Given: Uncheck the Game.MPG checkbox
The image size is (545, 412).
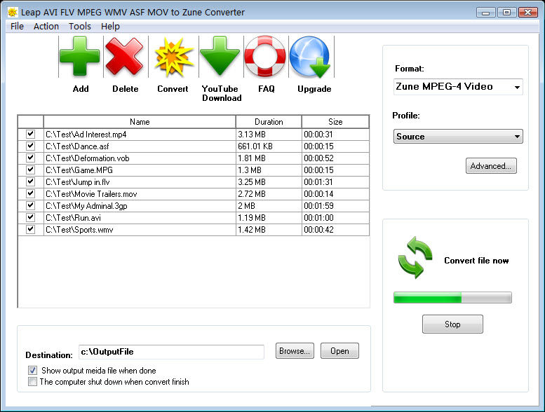Looking at the screenshot, I should (31, 170).
